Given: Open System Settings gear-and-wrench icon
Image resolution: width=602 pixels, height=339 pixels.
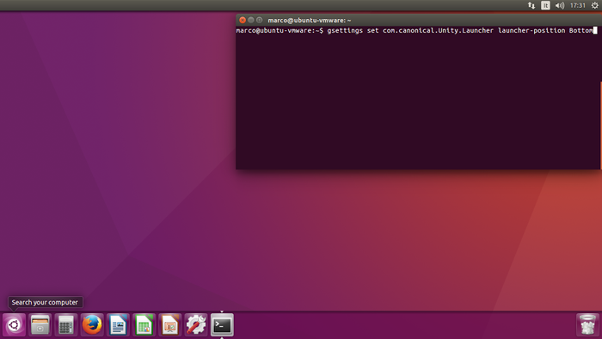Looking at the screenshot, I should point(196,324).
